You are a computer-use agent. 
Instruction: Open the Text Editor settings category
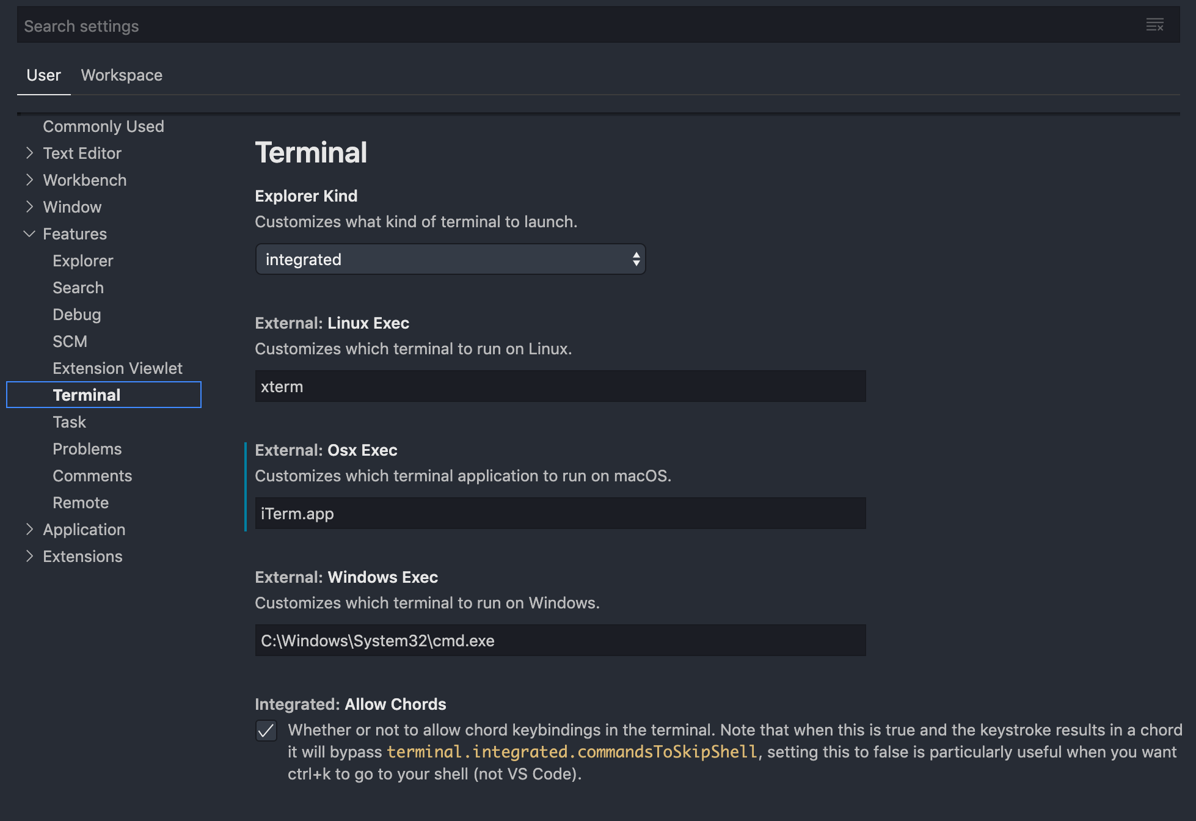pyautogui.click(x=82, y=153)
